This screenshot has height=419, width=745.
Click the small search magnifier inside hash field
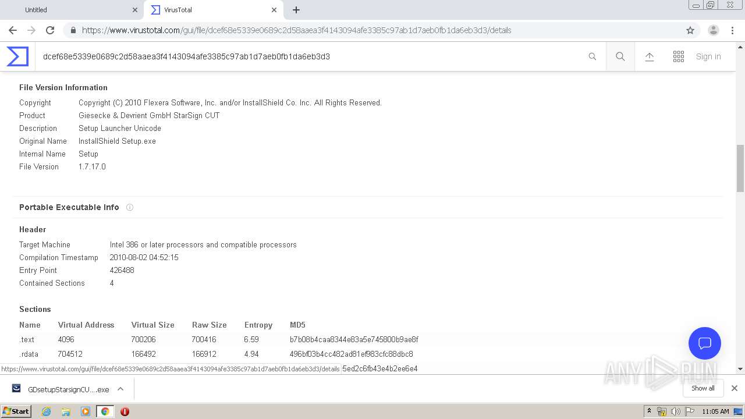[593, 56]
